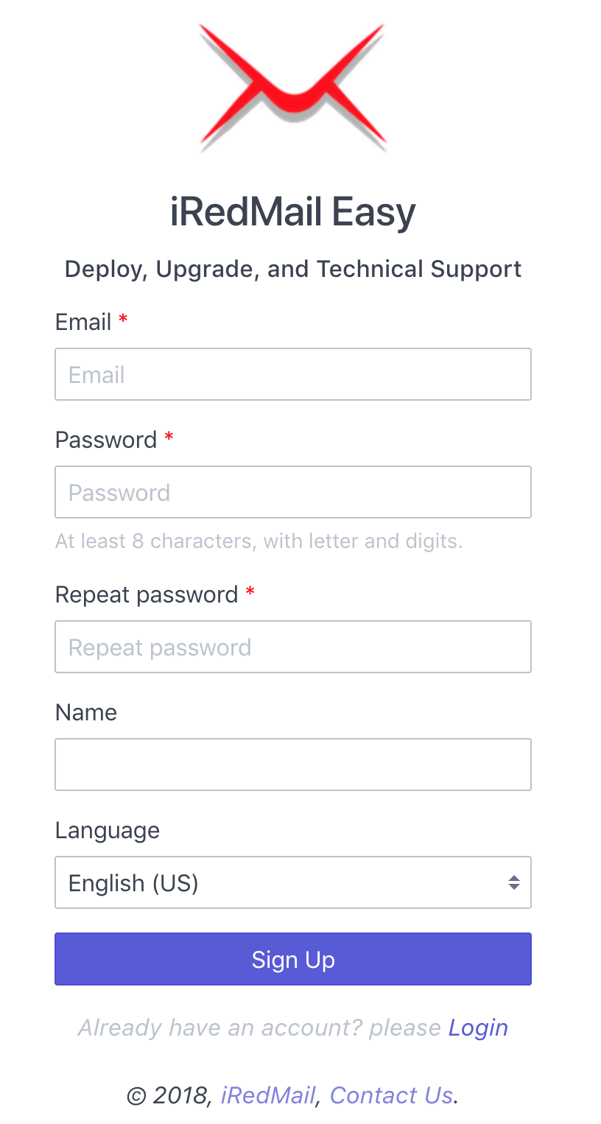Open the Contact Us link
Image resolution: width=601 pixels, height=1124 pixels.
point(391,1095)
